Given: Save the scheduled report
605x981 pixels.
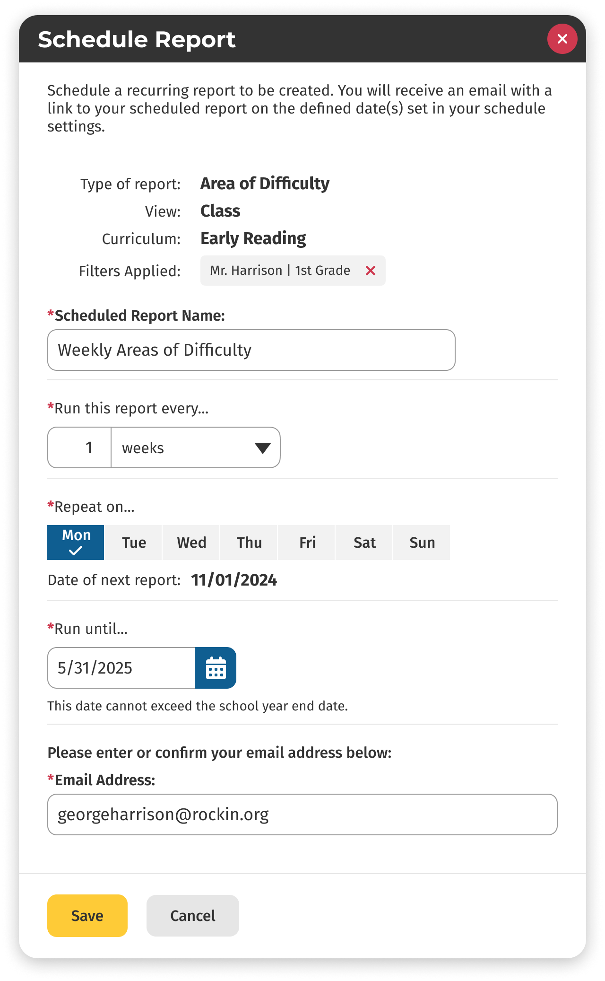Looking at the screenshot, I should 87,916.
